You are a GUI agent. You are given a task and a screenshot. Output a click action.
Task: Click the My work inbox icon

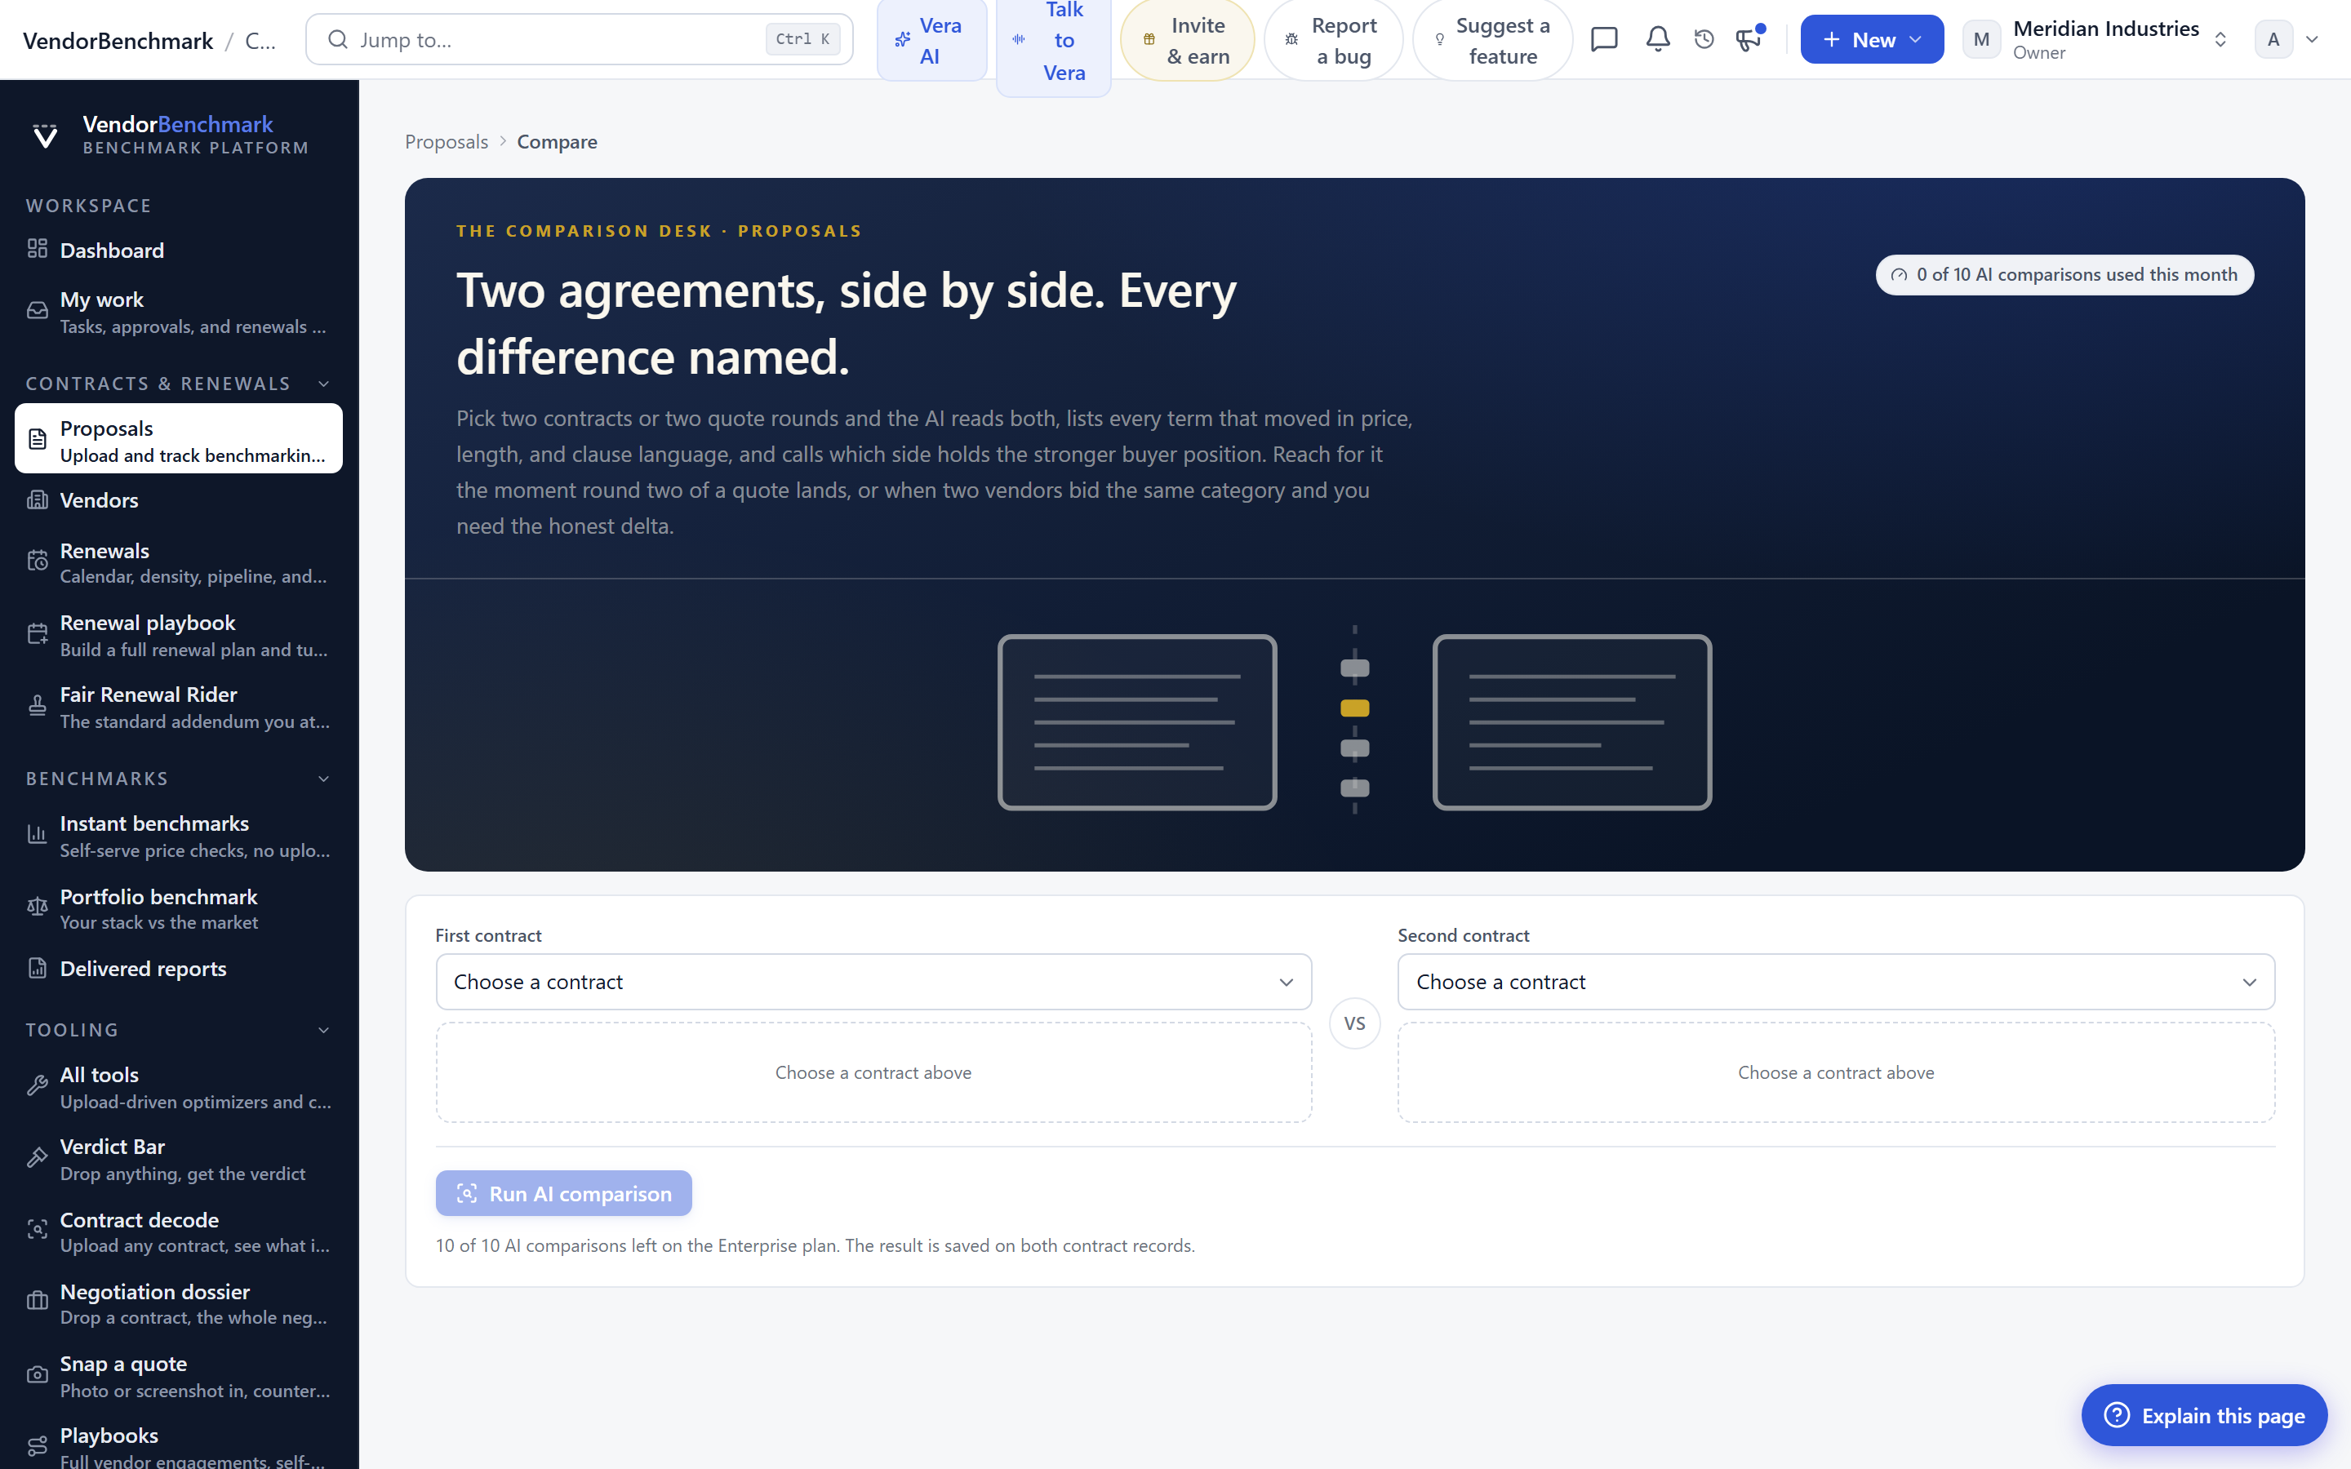pos(37,311)
